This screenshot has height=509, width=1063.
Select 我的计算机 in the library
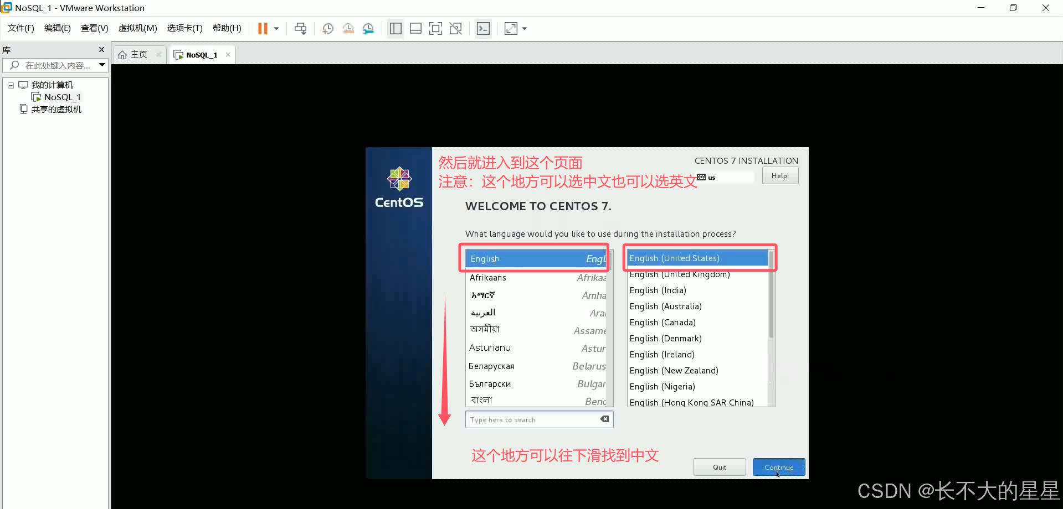[52, 85]
